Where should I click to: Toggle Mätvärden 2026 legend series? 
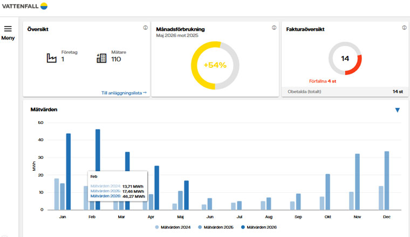pos(259,227)
